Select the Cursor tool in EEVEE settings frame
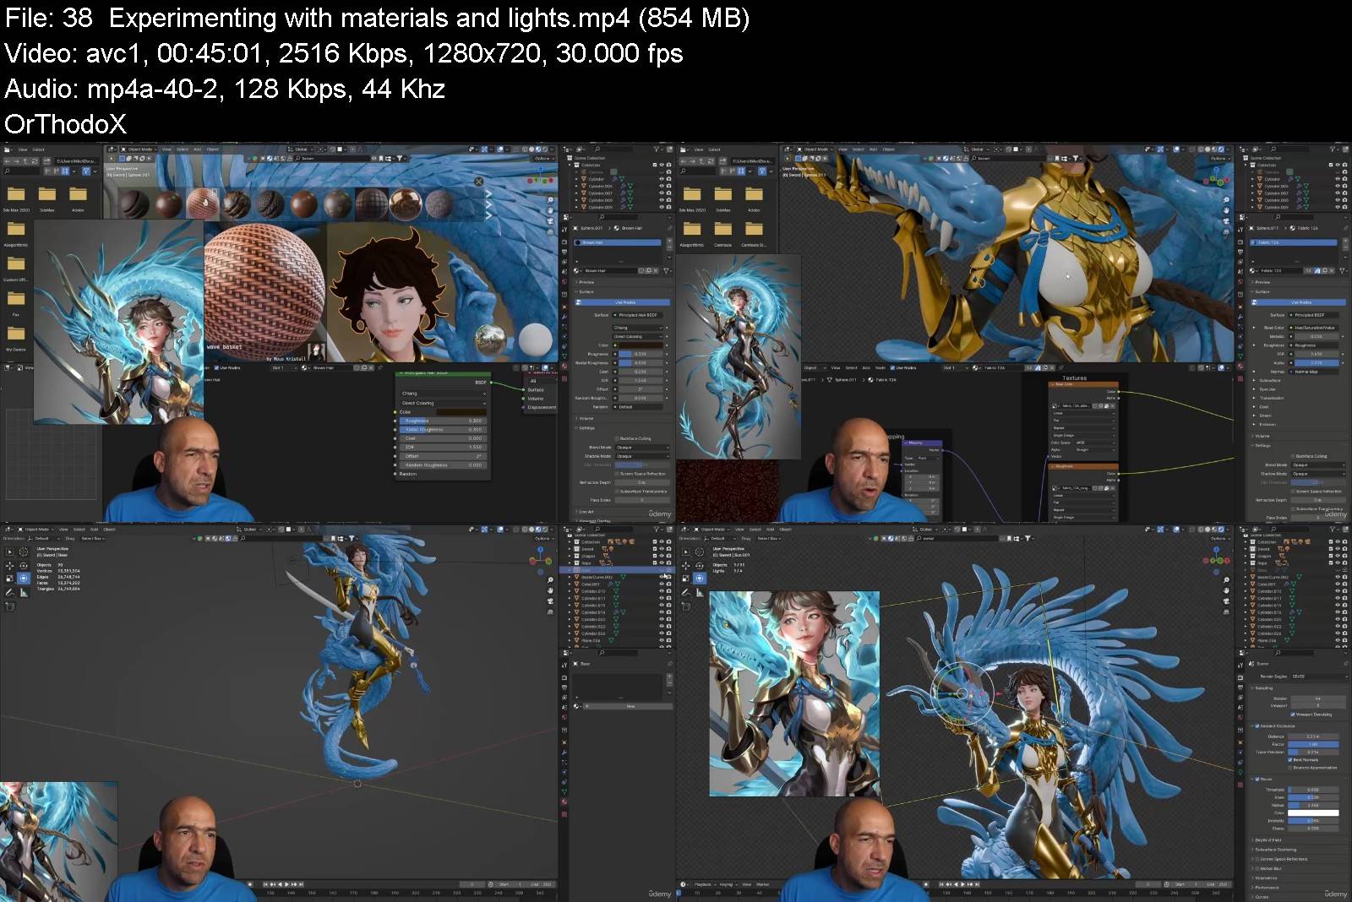The height and width of the screenshot is (902, 1352). [700, 552]
